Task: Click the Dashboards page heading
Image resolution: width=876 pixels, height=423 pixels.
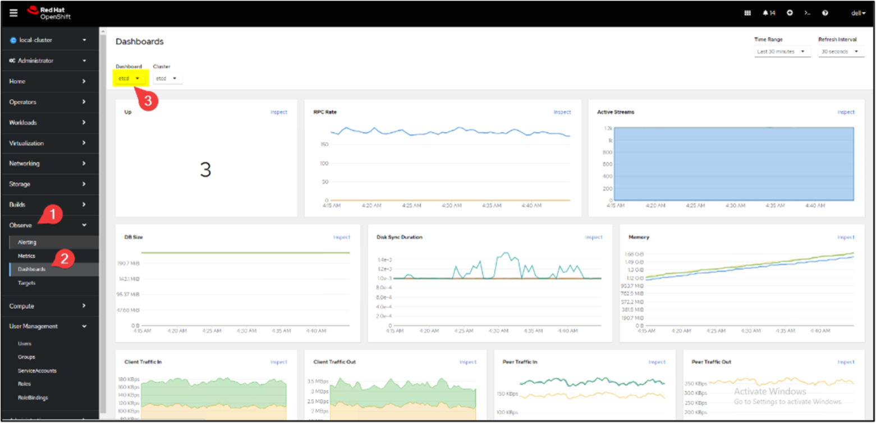Action: (139, 41)
